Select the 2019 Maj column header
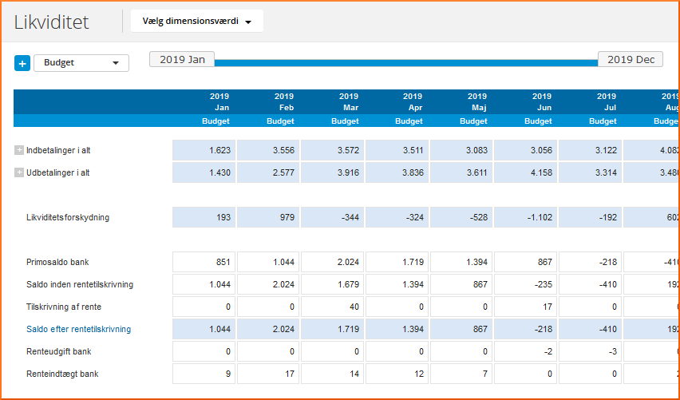 pyautogui.click(x=462, y=102)
